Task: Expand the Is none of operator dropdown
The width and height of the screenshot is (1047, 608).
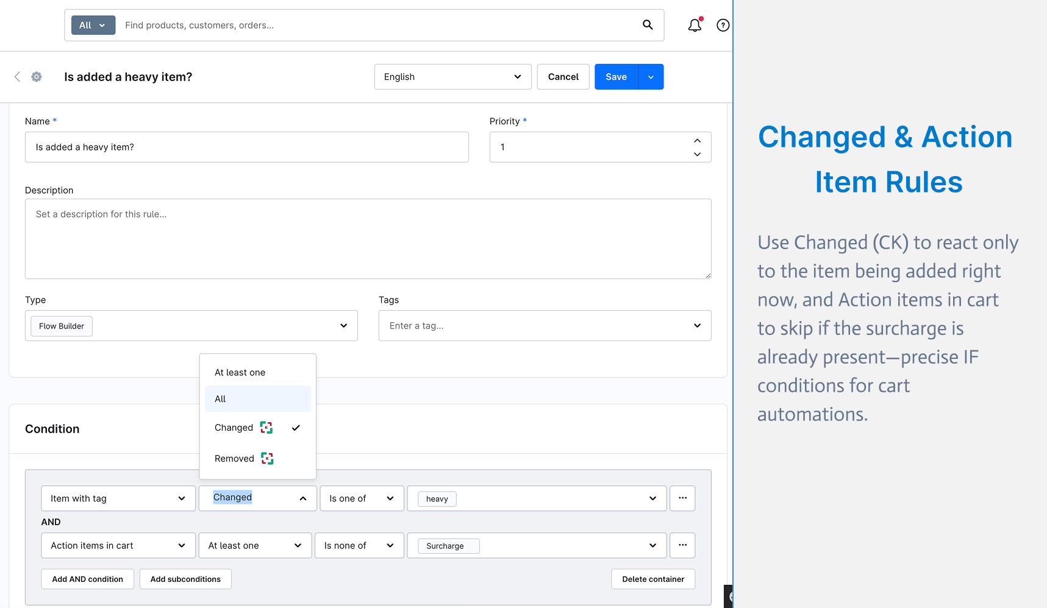Action: (x=359, y=545)
